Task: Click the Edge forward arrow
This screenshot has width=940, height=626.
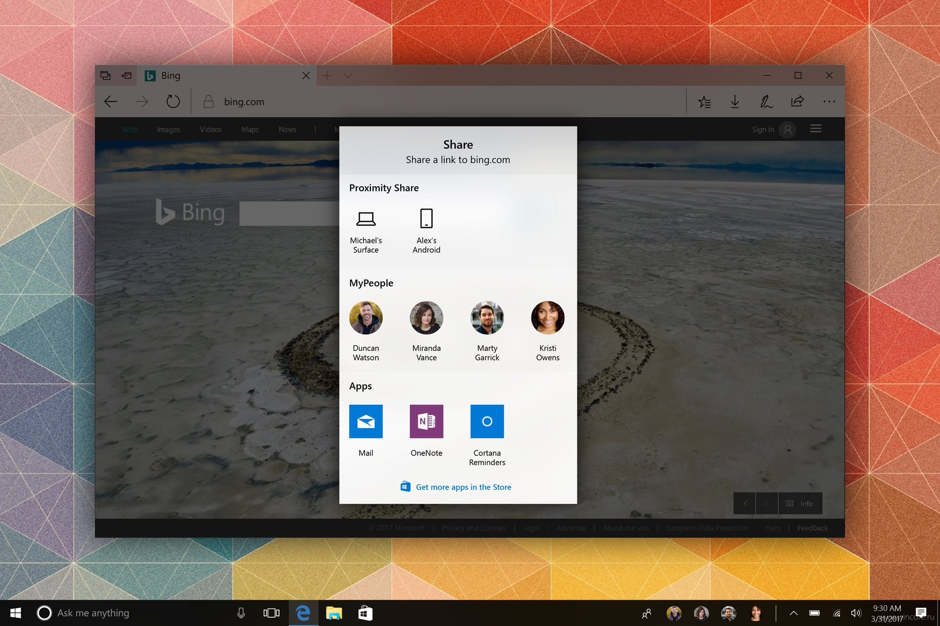Action: click(x=142, y=101)
